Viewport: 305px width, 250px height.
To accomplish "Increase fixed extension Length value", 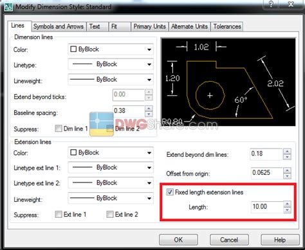I will click(x=287, y=204).
